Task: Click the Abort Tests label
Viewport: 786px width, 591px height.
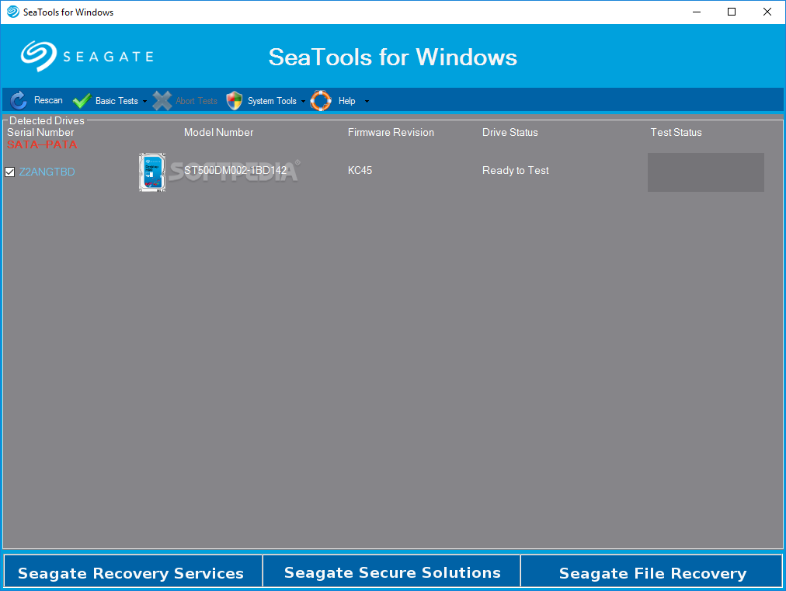Action: pos(196,101)
